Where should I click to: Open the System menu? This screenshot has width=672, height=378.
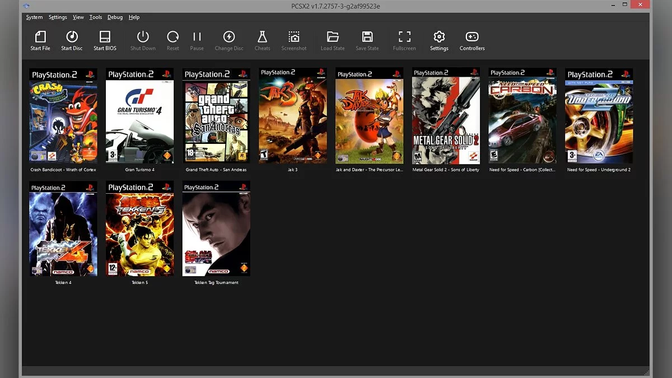34,17
